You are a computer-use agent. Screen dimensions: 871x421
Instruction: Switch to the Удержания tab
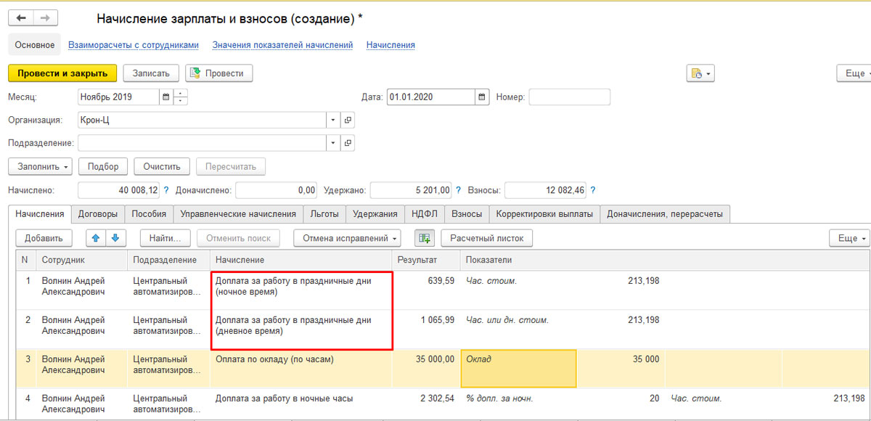click(375, 213)
